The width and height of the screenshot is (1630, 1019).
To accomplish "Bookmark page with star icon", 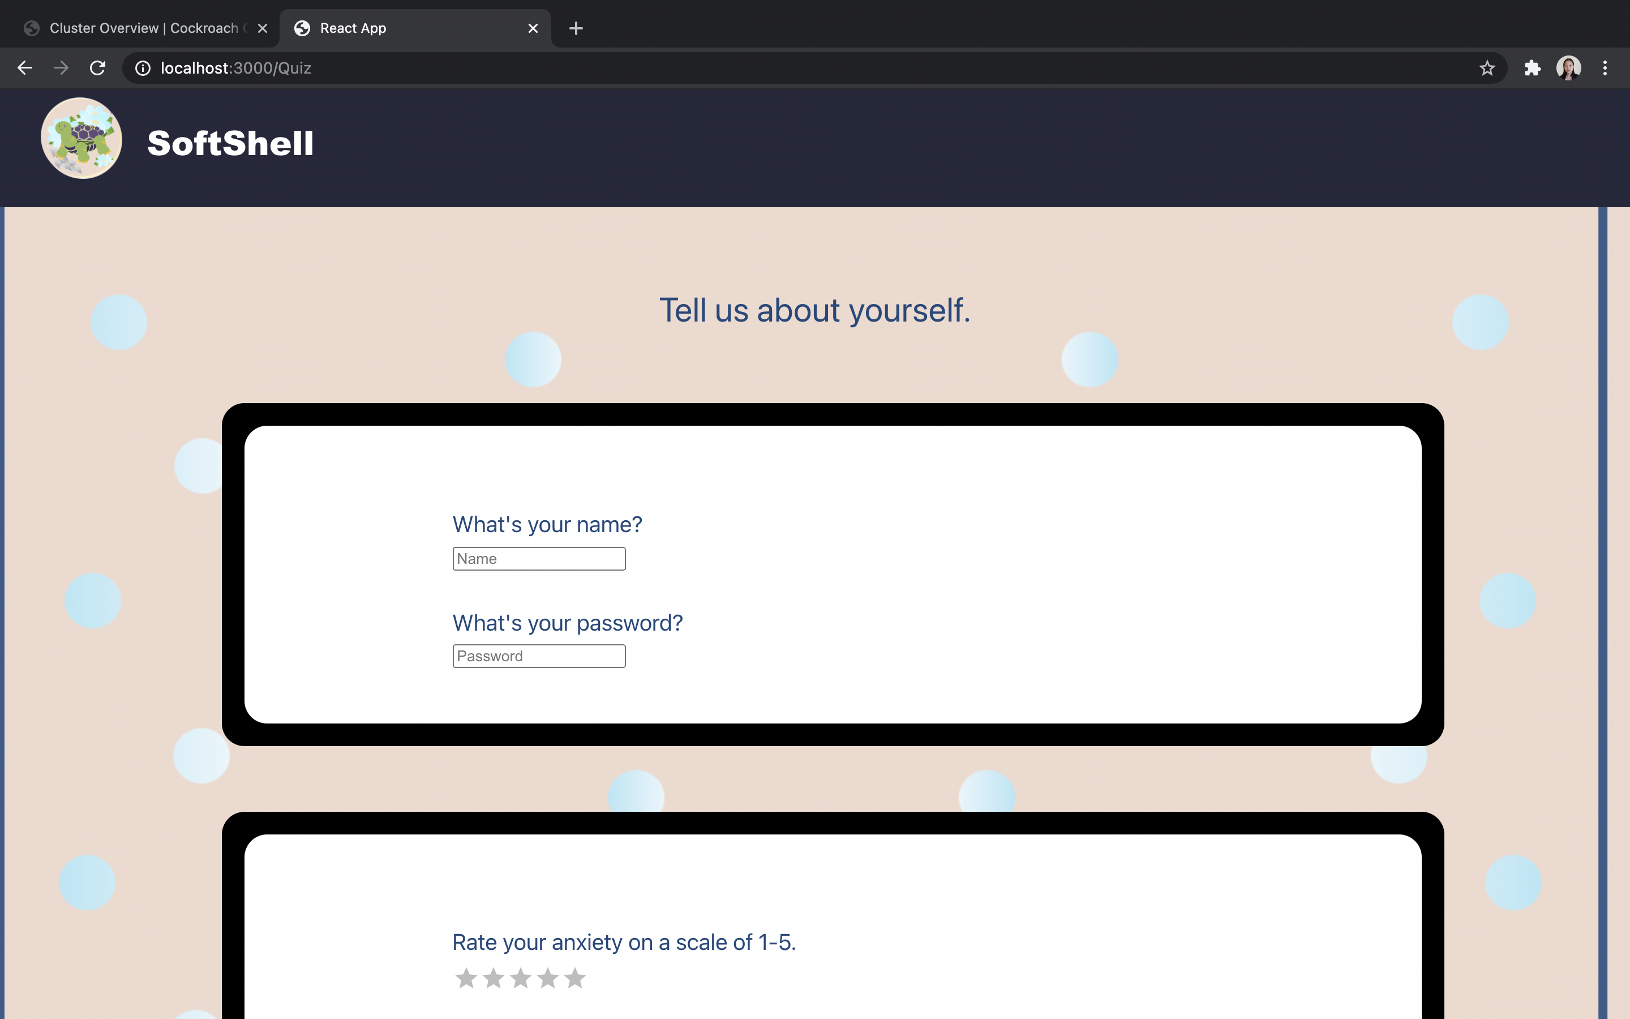I will [x=1487, y=68].
